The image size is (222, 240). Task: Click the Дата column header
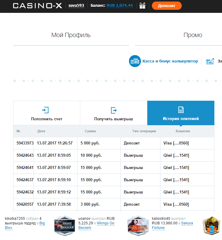(x=41, y=131)
